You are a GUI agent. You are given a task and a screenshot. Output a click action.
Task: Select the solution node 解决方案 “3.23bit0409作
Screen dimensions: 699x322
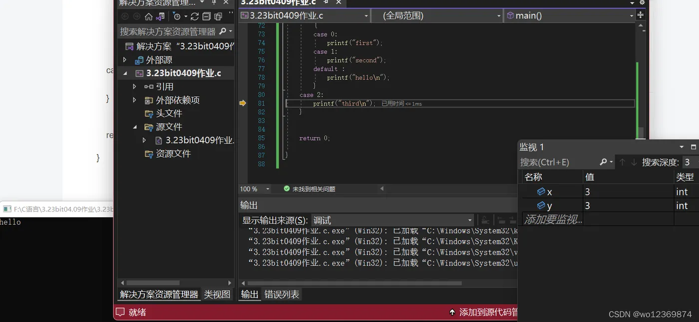click(x=179, y=46)
